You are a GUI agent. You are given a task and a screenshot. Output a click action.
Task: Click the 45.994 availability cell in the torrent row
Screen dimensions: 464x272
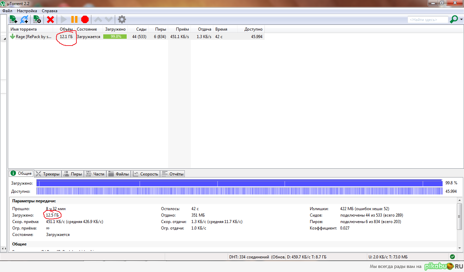[256, 36]
